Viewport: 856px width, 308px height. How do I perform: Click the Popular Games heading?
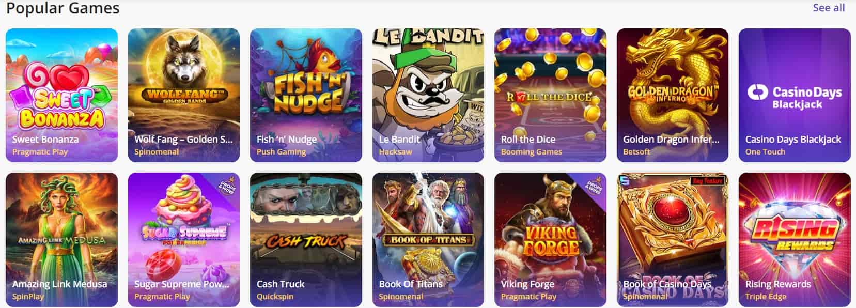[x=63, y=8]
